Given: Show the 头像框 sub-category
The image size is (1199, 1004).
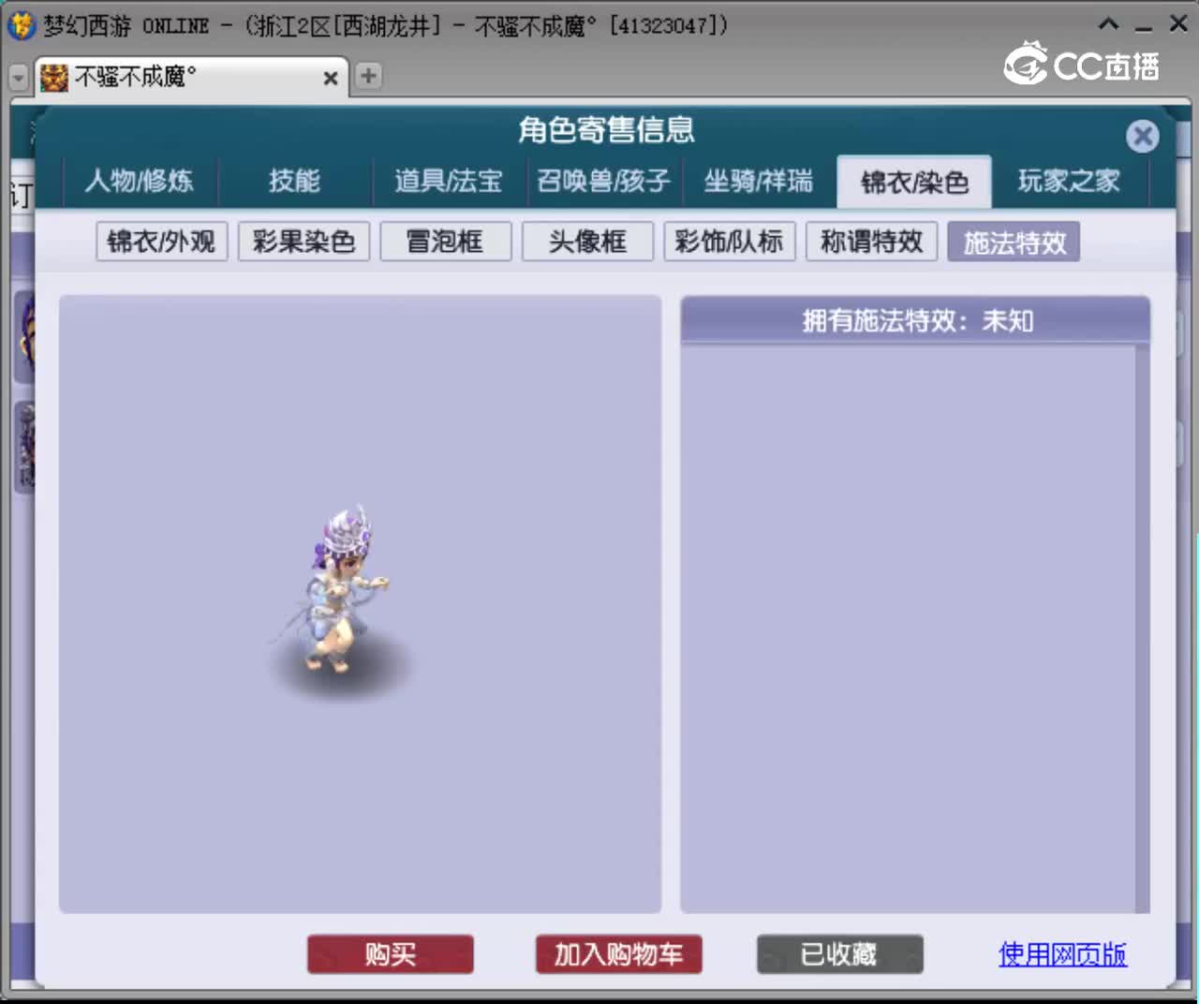Looking at the screenshot, I should [x=587, y=242].
